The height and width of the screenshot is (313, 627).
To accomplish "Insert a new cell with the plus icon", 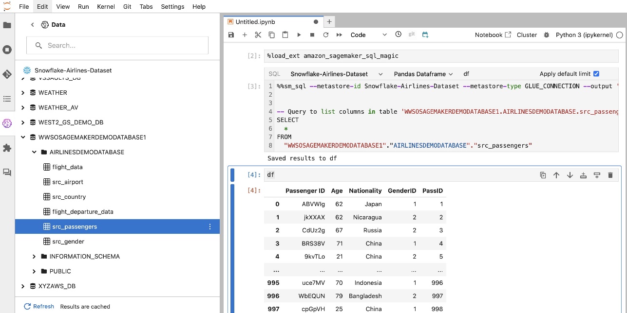I will (245, 35).
